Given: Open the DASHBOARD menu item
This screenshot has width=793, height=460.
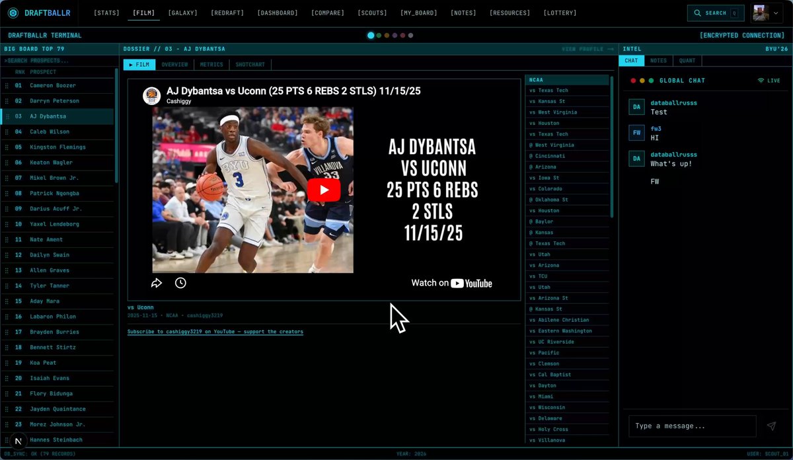Looking at the screenshot, I should pos(278,13).
